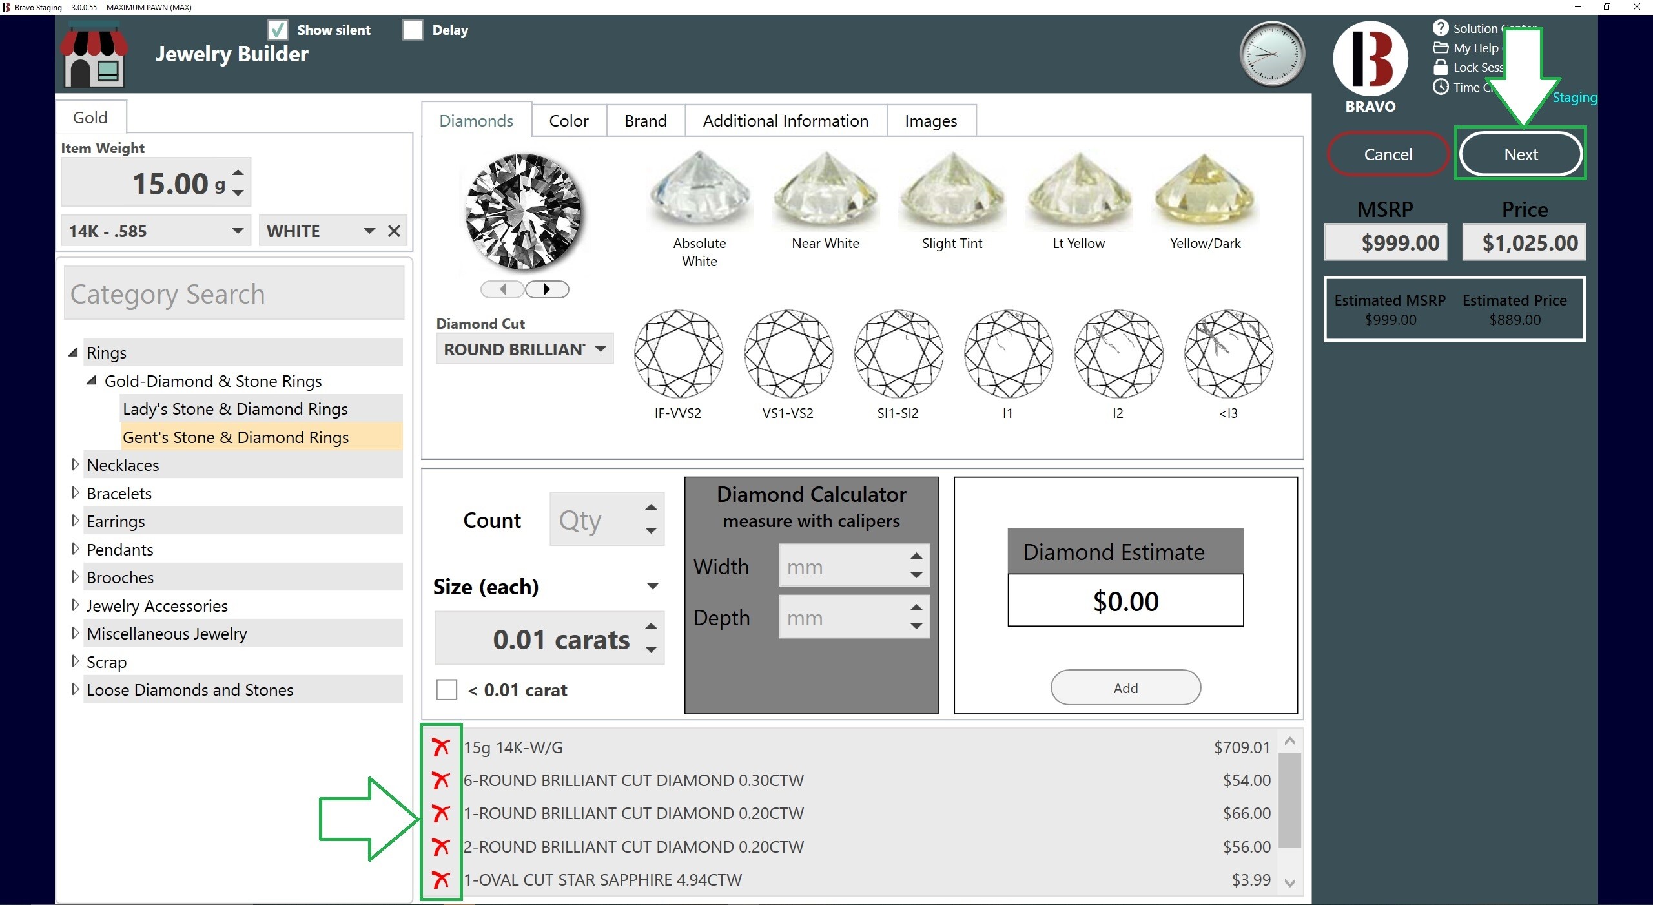Remove the 1-OVAL CUT STAR SAPPHIRE item
The height and width of the screenshot is (905, 1653).
(441, 880)
